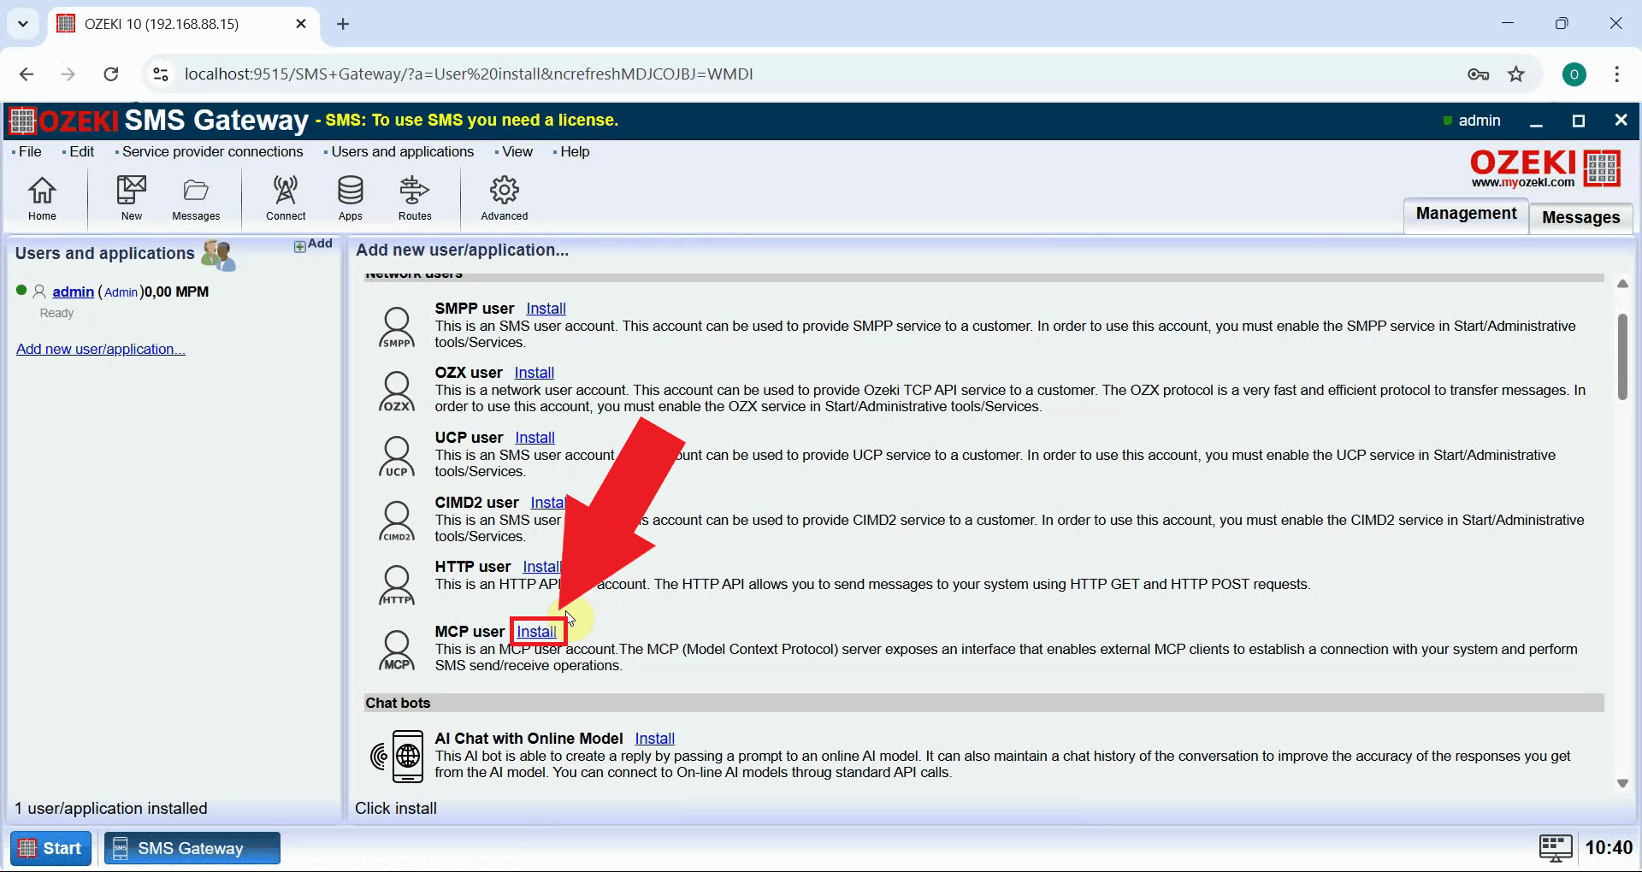The image size is (1642, 872).
Task: Open the Chrome three-dot menu
Action: (x=1617, y=74)
